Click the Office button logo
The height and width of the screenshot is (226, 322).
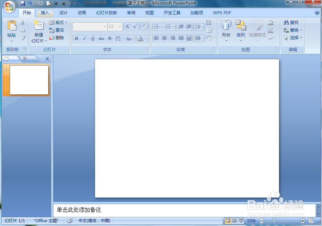9,7
